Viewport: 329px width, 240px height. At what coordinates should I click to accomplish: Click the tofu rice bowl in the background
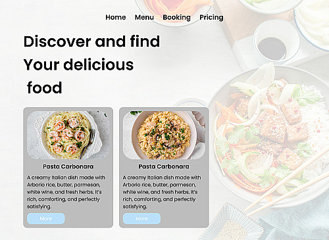[x=268, y=136]
